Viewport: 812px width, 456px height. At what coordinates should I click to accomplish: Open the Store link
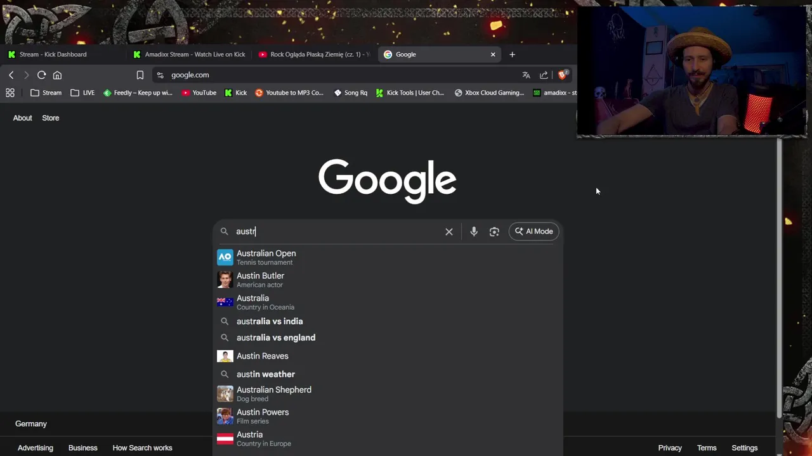click(51, 118)
